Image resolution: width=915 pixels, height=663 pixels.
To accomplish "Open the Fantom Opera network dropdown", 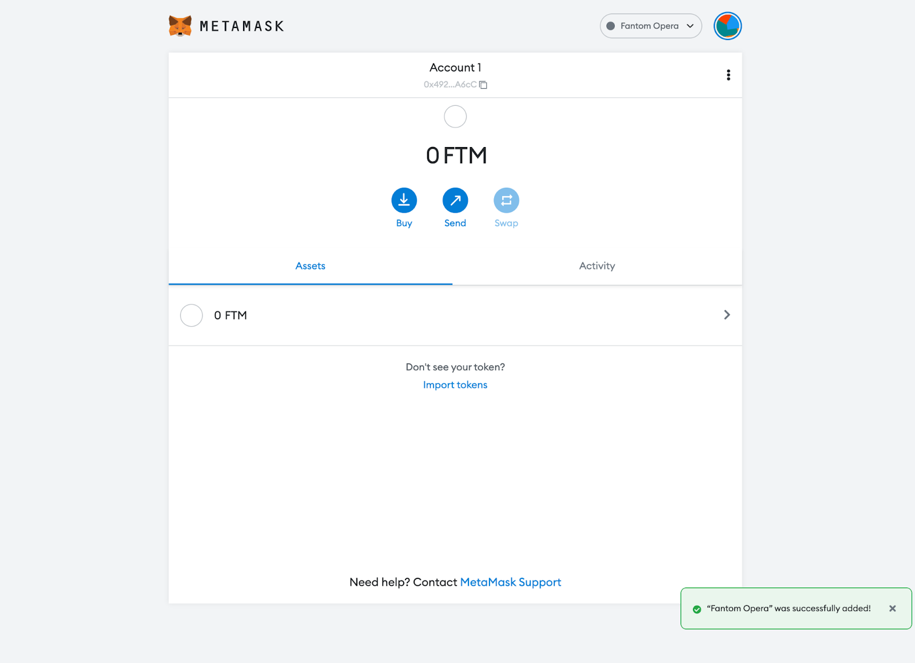I will [651, 26].
